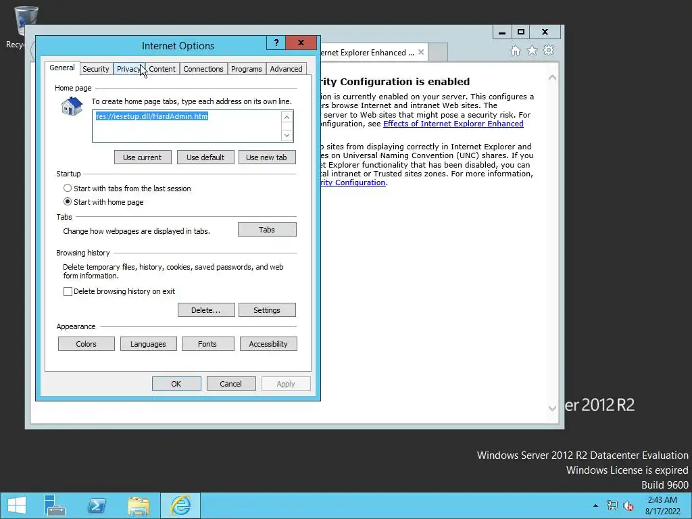Screen dimensions: 692x519
Task: Click the home page box up arrow
Action: point(287,117)
